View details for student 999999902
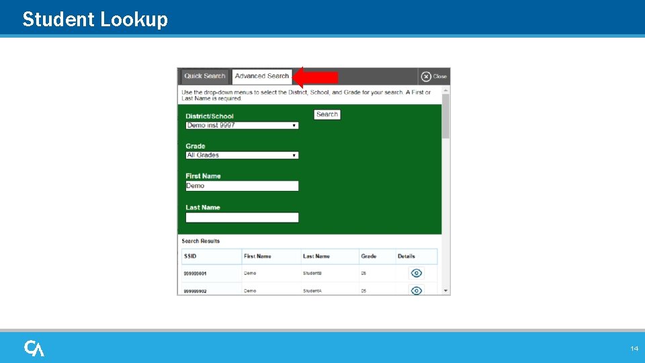The height and width of the screenshot is (363, 645). [x=417, y=290]
